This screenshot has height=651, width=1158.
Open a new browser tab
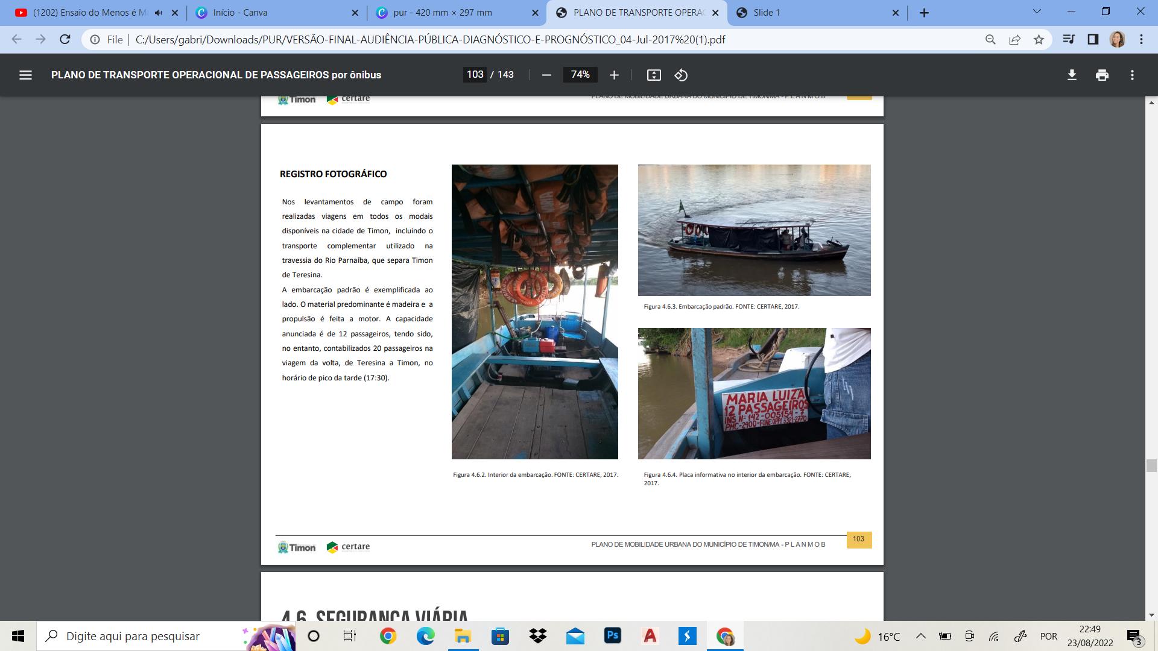[924, 13]
